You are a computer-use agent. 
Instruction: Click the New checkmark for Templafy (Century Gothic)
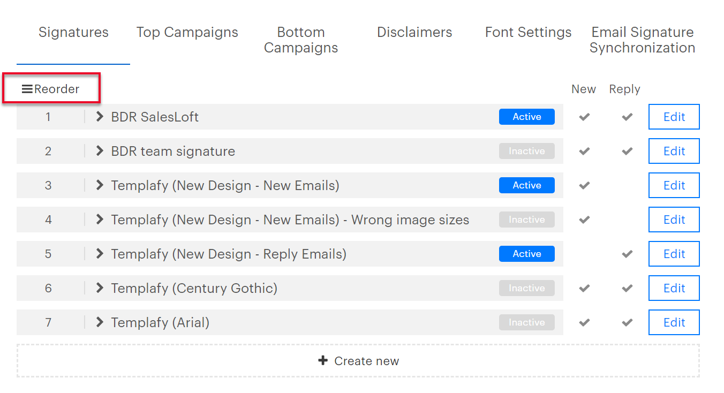click(584, 288)
